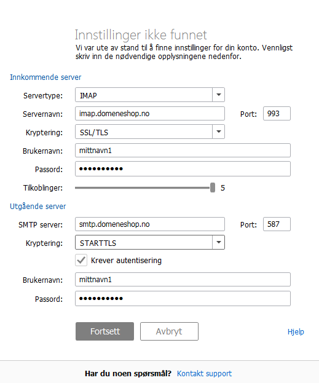
Task: Click the Tilkoblinger slider handle
Action: (213, 188)
